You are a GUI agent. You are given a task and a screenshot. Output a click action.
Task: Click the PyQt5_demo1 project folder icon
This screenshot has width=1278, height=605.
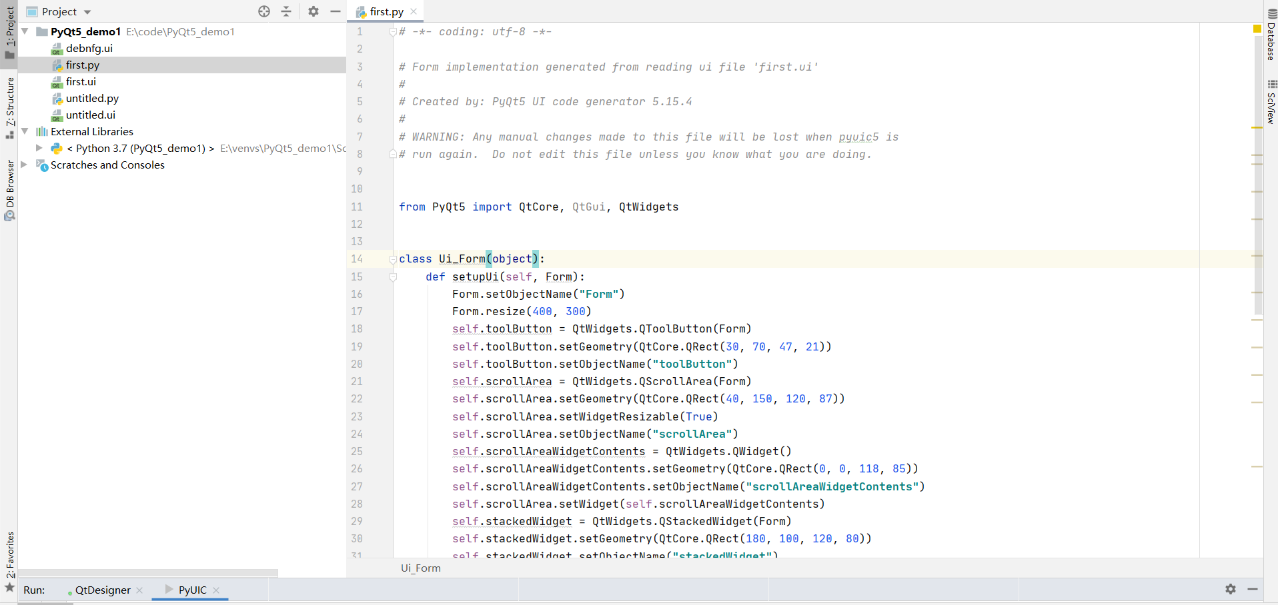pyautogui.click(x=42, y=31)
